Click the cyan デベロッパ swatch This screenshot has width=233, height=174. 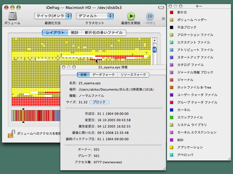pyautogui.click(x=172, y=155)
